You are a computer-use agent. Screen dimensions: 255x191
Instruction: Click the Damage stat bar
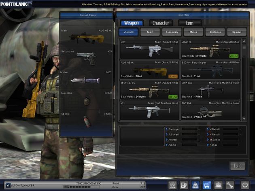coord(189,129)
